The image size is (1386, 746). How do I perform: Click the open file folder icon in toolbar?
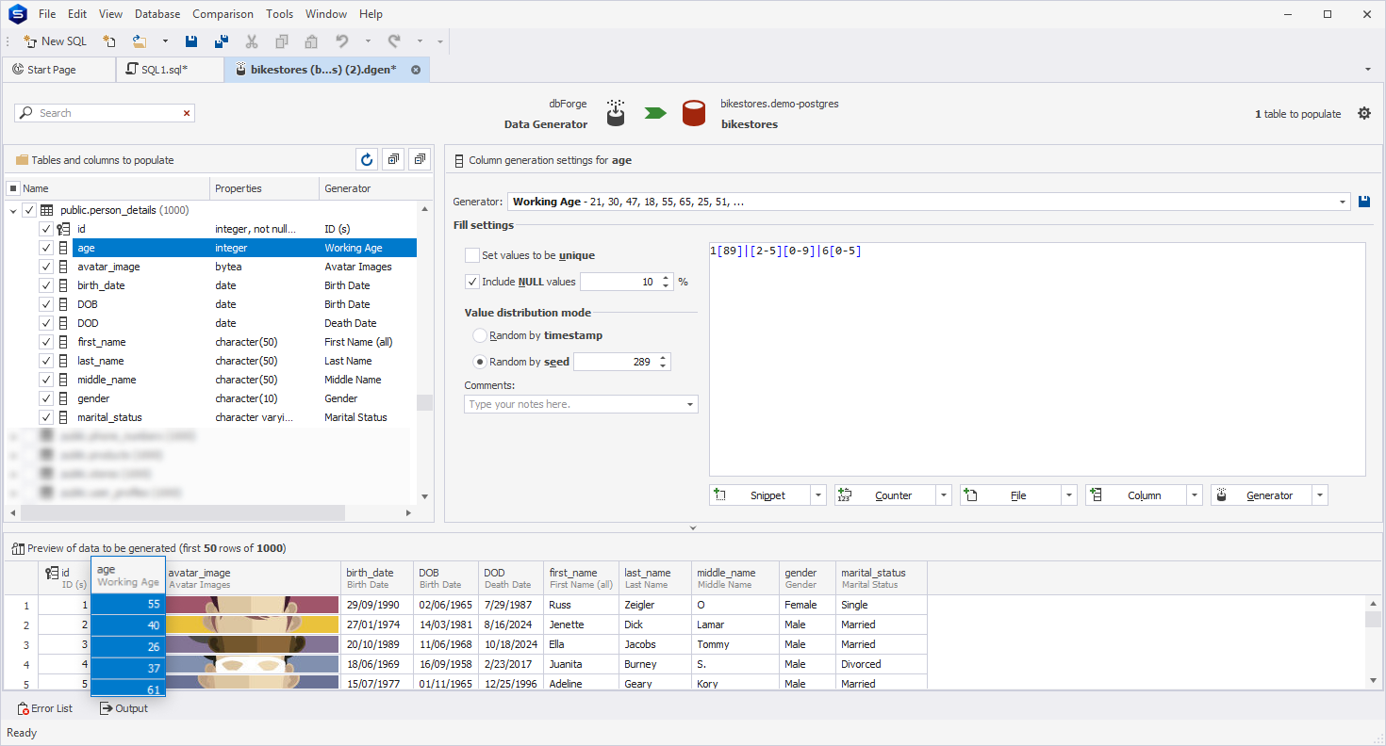[x=140, y=41]
